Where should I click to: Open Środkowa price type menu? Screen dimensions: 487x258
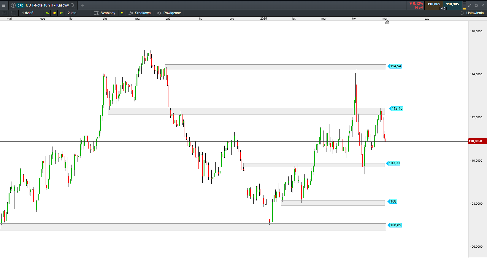pyautogui.click(x=139, y=13)
